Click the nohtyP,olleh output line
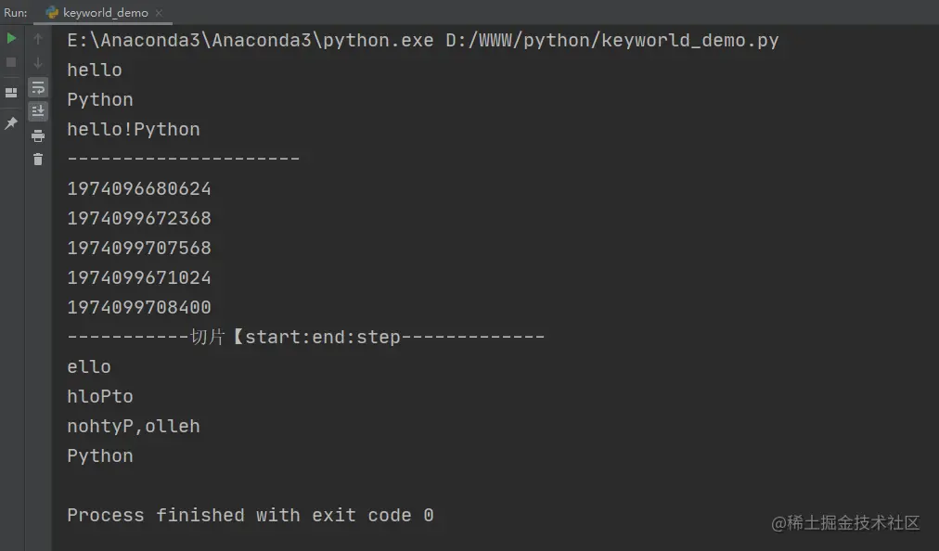This screenshot has width=939, height=551. [134, 427]
